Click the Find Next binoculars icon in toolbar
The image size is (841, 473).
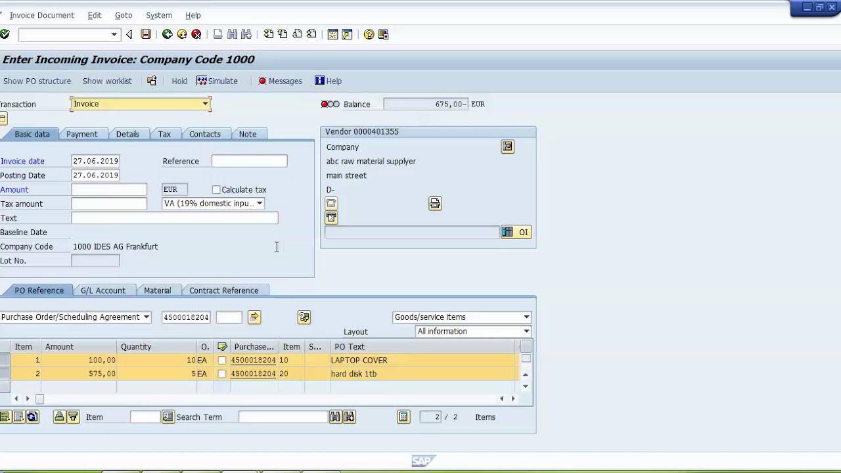246,34
